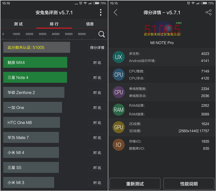Open 性能说明 performance description
The height and width of the screenshot is (191, 216).
point(189,184)
